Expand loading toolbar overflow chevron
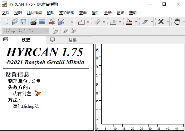The height and width of the screenshot is (131, 185). (x=104, y=22)
